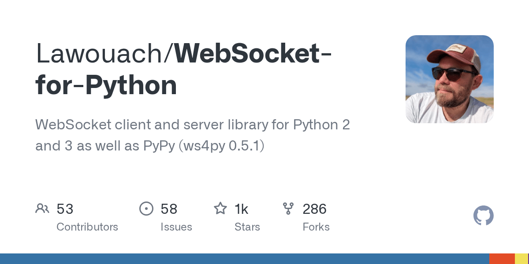Viewport: 529px width, 264px height.
Task: Click the yellow language bar segment
Action: [x=521, y=259]
